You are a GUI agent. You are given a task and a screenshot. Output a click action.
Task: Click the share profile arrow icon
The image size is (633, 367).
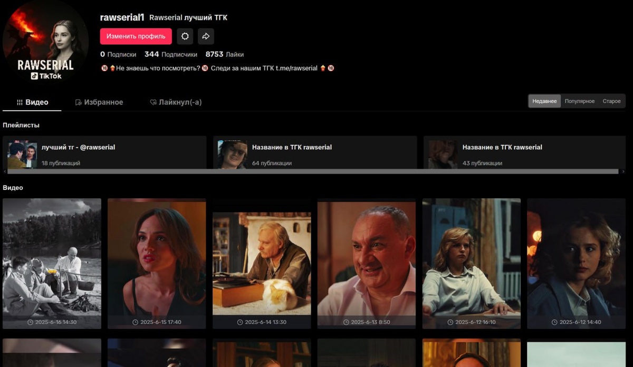206,36
